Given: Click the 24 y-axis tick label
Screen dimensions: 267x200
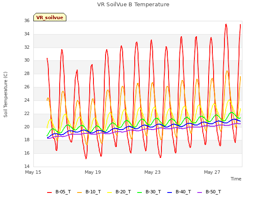Looking at the screenshot, I should (27, 100).
